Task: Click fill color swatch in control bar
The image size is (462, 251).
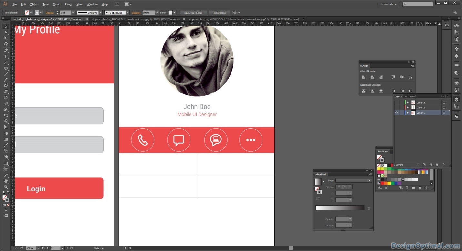Action: [27, 13]
